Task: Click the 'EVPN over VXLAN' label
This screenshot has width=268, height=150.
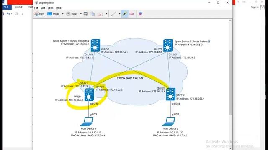Action: tap(130, 78)
